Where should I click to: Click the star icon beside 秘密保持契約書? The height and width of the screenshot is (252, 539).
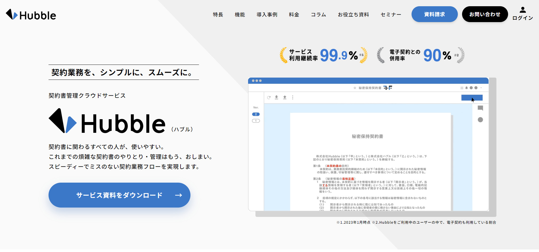tap(355, 88)
